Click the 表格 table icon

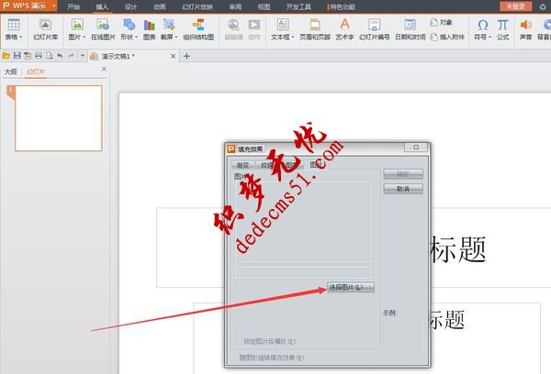pyautogui.click(x=14, y=25)
